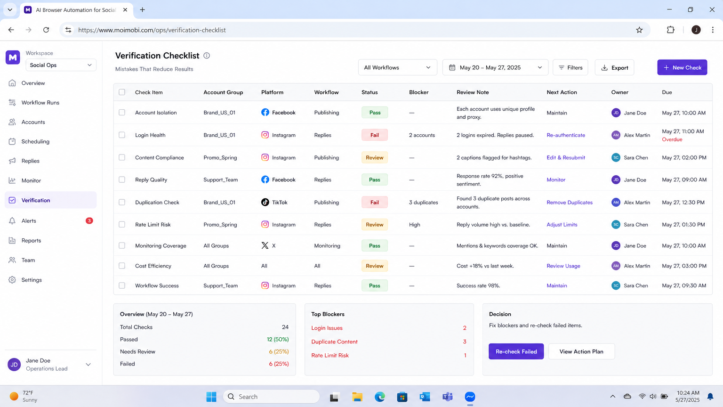Click the X platform icon in Monitoring Coverage row
This screenshot has width=723, height=407.
[x=265, y=245]
